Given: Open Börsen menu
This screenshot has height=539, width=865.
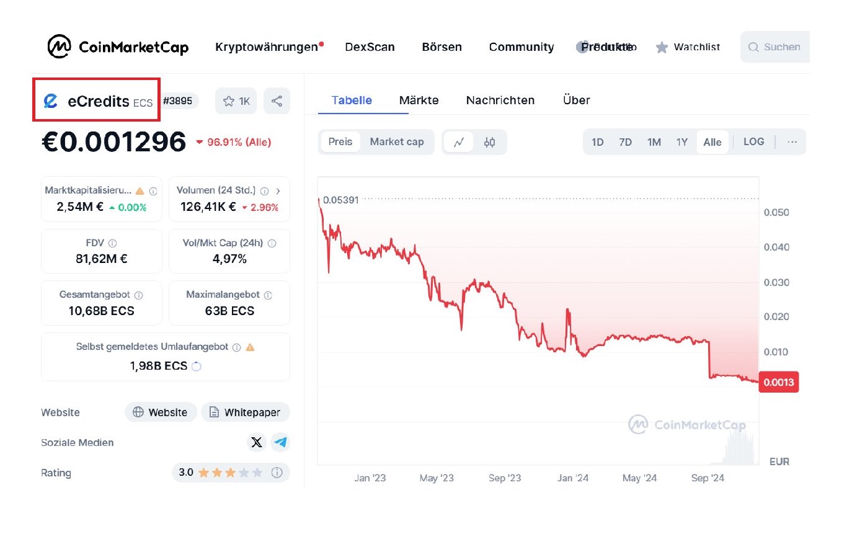Looking at the screenshot, I should [441, 47].
